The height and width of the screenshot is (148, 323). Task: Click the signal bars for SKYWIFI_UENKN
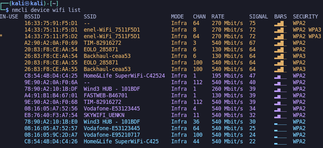280,115
